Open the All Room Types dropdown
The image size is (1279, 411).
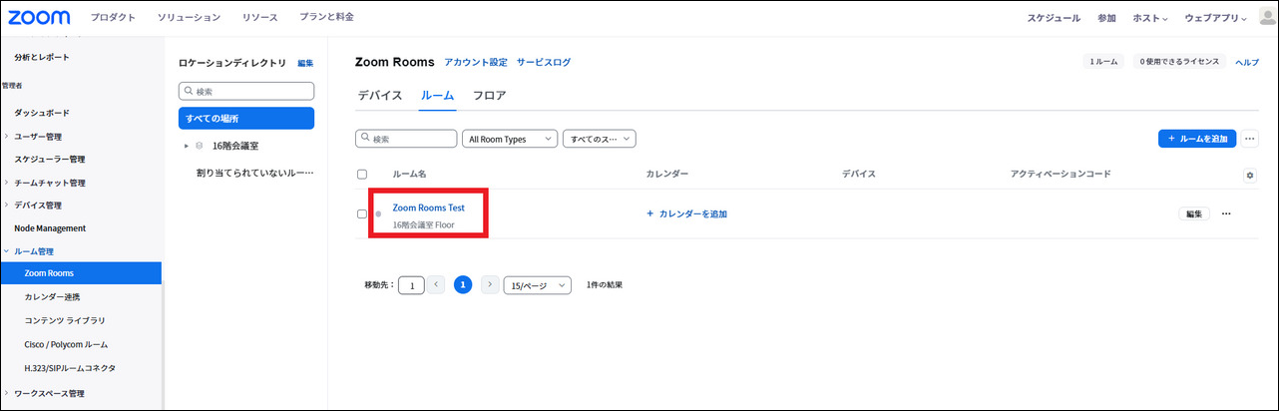click(510, 139)
